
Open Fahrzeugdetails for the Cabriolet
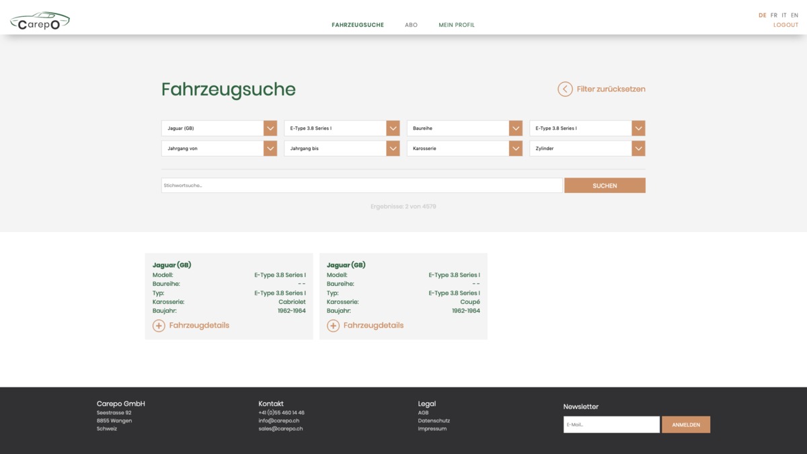(x=199, y=326)
